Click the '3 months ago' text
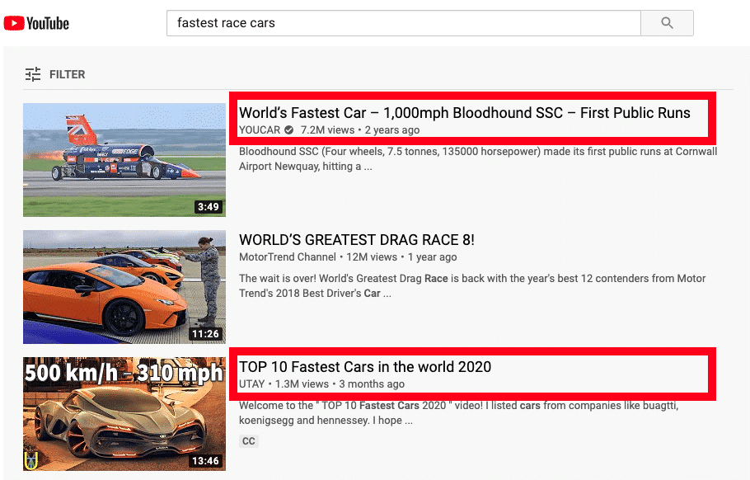This screenshot has height=480, width=750. 372,384
